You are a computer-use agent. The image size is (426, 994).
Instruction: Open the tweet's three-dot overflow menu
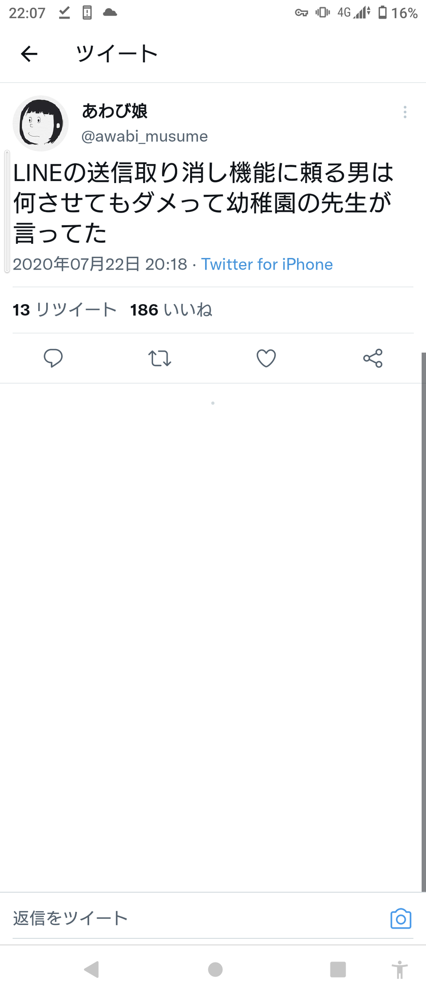[x=405, y=112]
